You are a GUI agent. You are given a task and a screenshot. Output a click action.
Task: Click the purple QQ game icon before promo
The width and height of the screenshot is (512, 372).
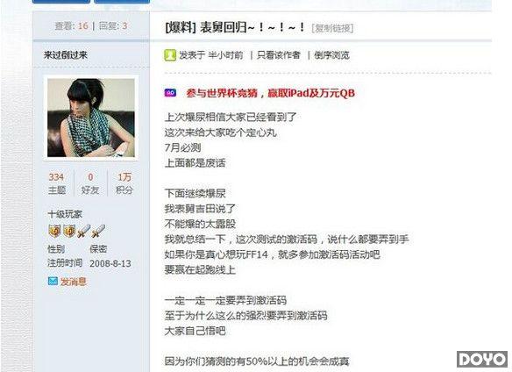170,93
